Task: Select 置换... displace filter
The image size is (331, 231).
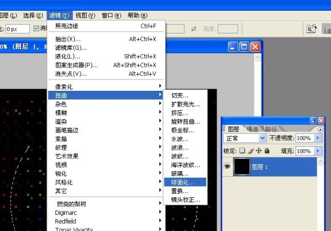Action: point(185,191)
